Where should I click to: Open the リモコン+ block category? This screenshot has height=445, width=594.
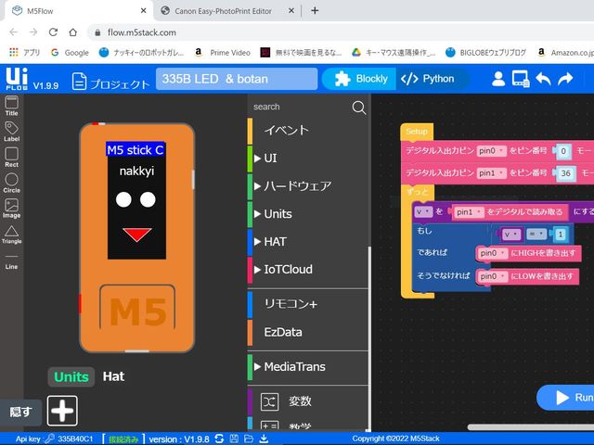308,304
